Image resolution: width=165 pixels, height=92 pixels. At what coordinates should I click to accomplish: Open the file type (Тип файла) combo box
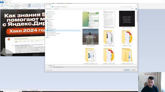[x=95, y=67]
